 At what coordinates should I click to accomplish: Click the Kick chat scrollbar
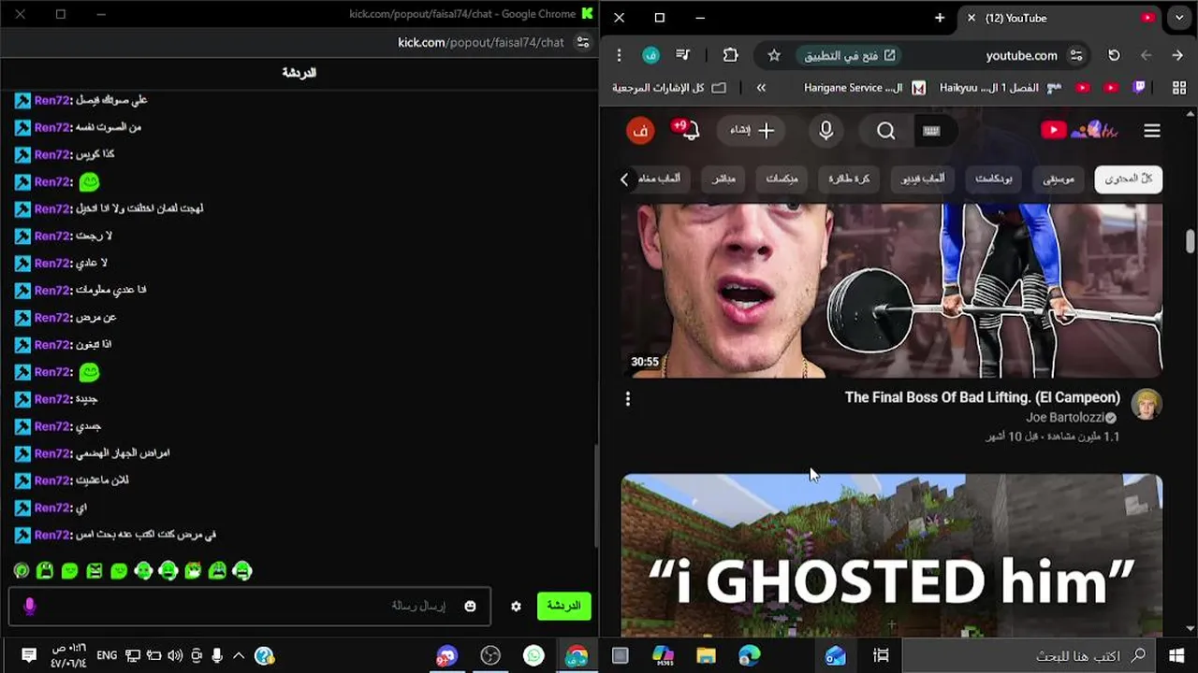pos(595,495)
